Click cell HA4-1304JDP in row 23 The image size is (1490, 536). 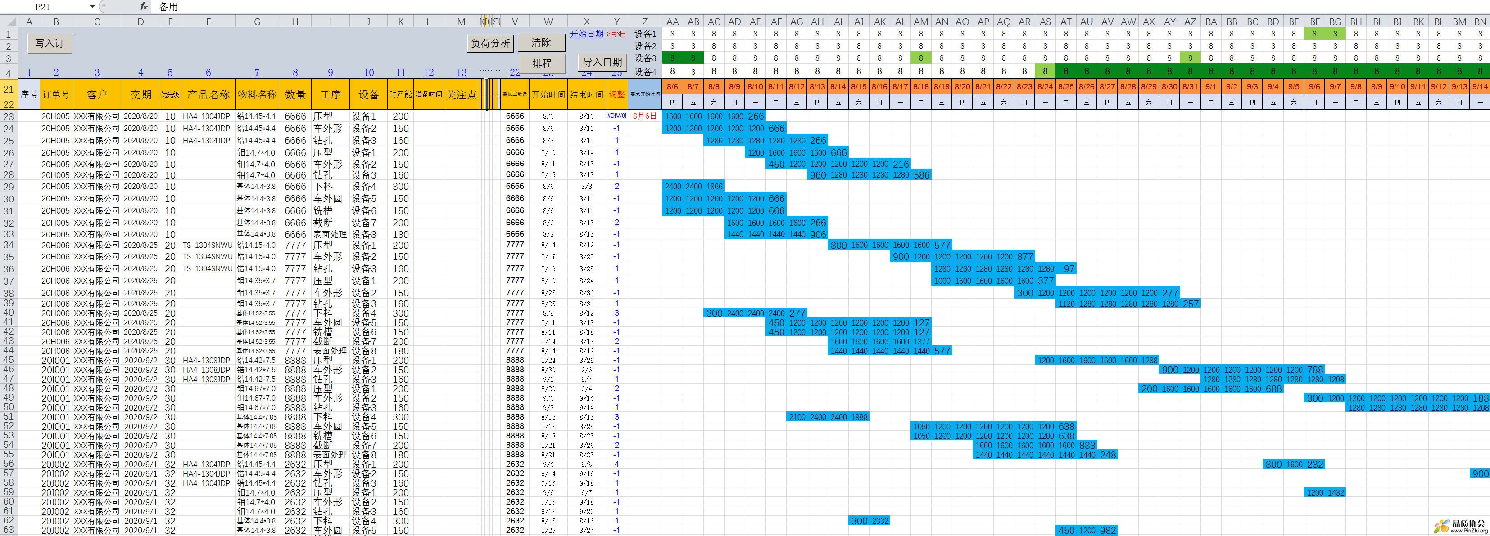click(208, 116)
